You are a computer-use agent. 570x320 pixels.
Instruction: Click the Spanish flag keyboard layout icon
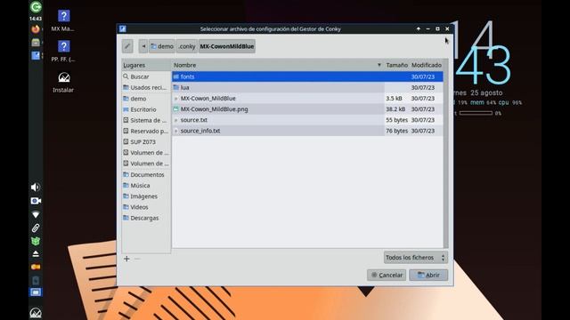pyautogui.click(x=36, y=267)
